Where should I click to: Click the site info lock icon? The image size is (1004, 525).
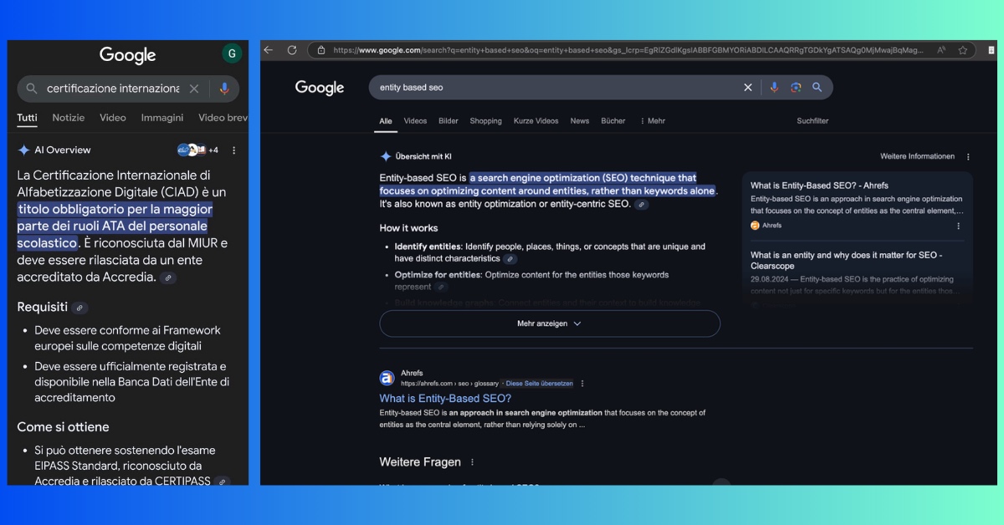point(320,50)
